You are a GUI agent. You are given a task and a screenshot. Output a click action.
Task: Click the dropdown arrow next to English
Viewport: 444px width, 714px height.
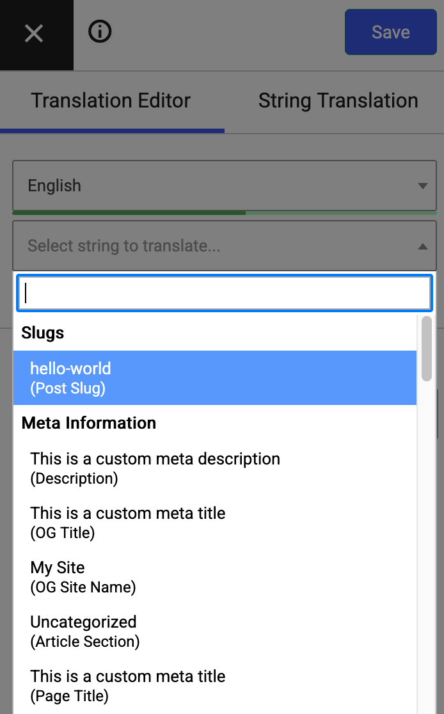point(422,186)
